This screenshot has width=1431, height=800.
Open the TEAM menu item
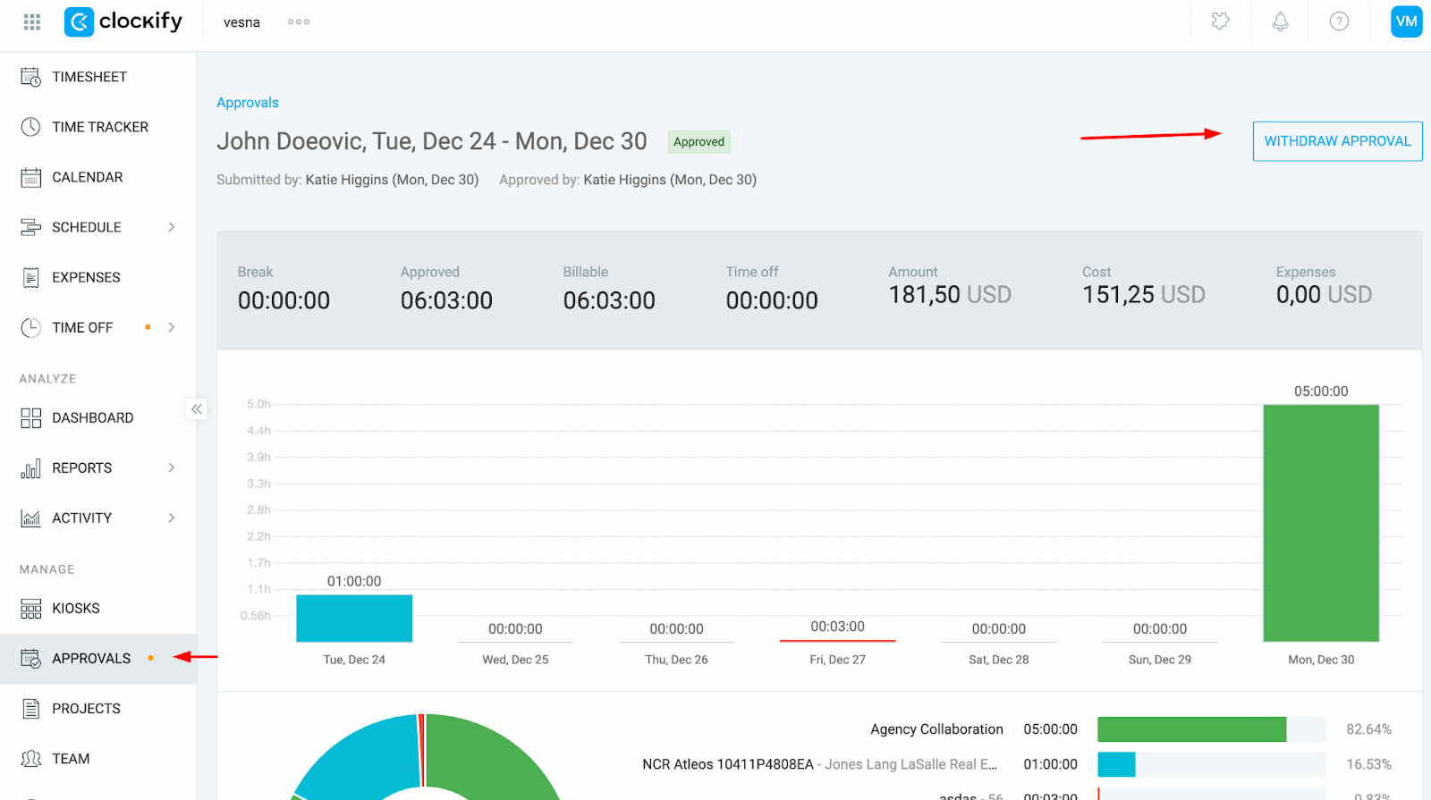pyautogui.click(x=71, y=759)
